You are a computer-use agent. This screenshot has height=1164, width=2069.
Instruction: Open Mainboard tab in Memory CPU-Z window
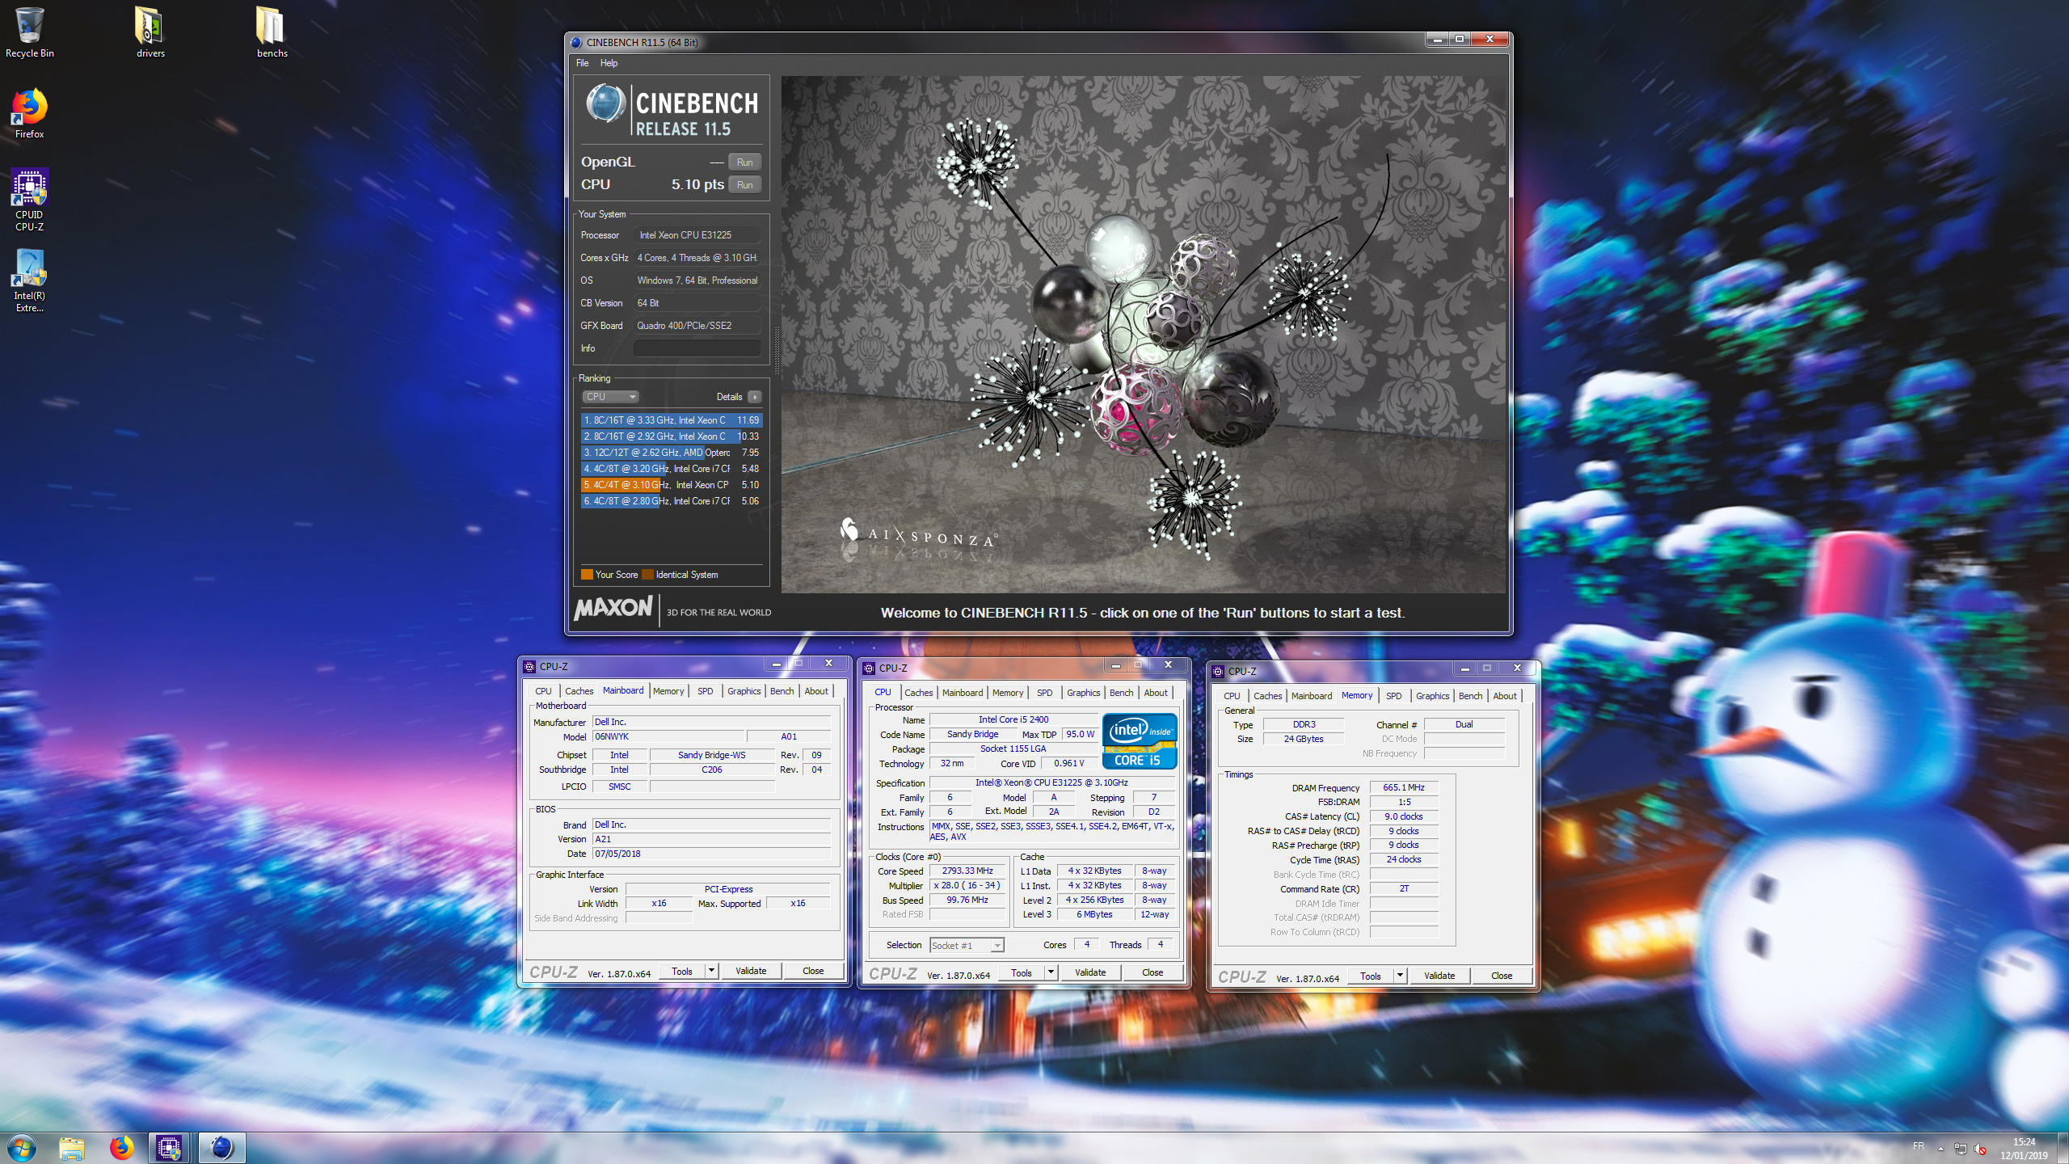[x=1311, y=696]
